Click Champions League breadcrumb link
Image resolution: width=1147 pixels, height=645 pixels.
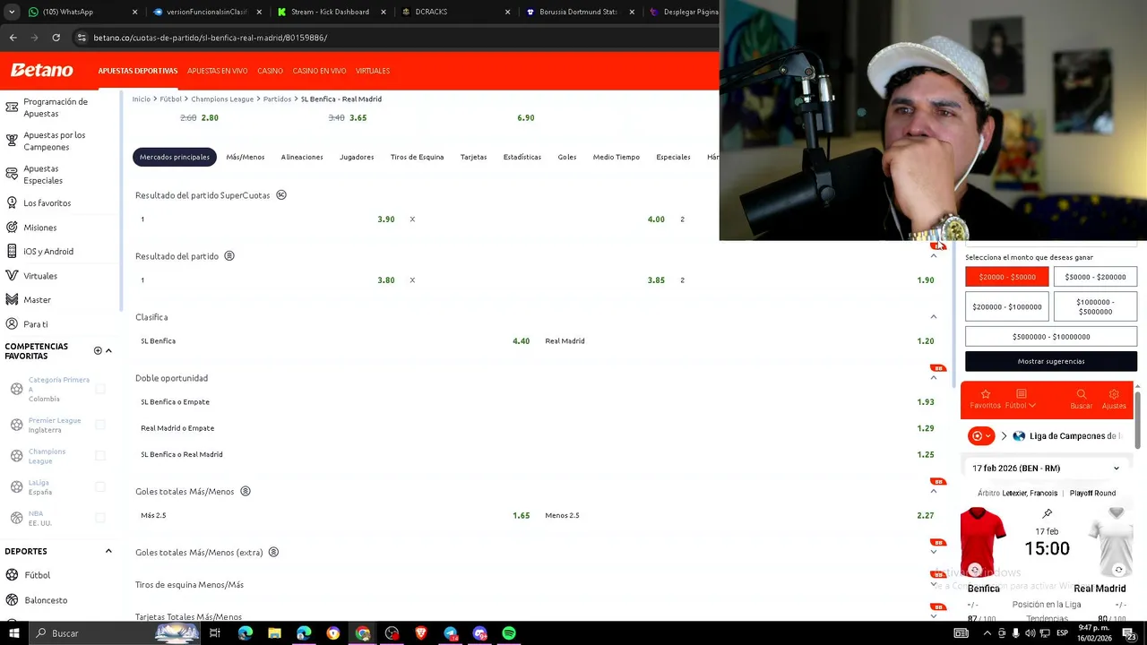[222, 99]
